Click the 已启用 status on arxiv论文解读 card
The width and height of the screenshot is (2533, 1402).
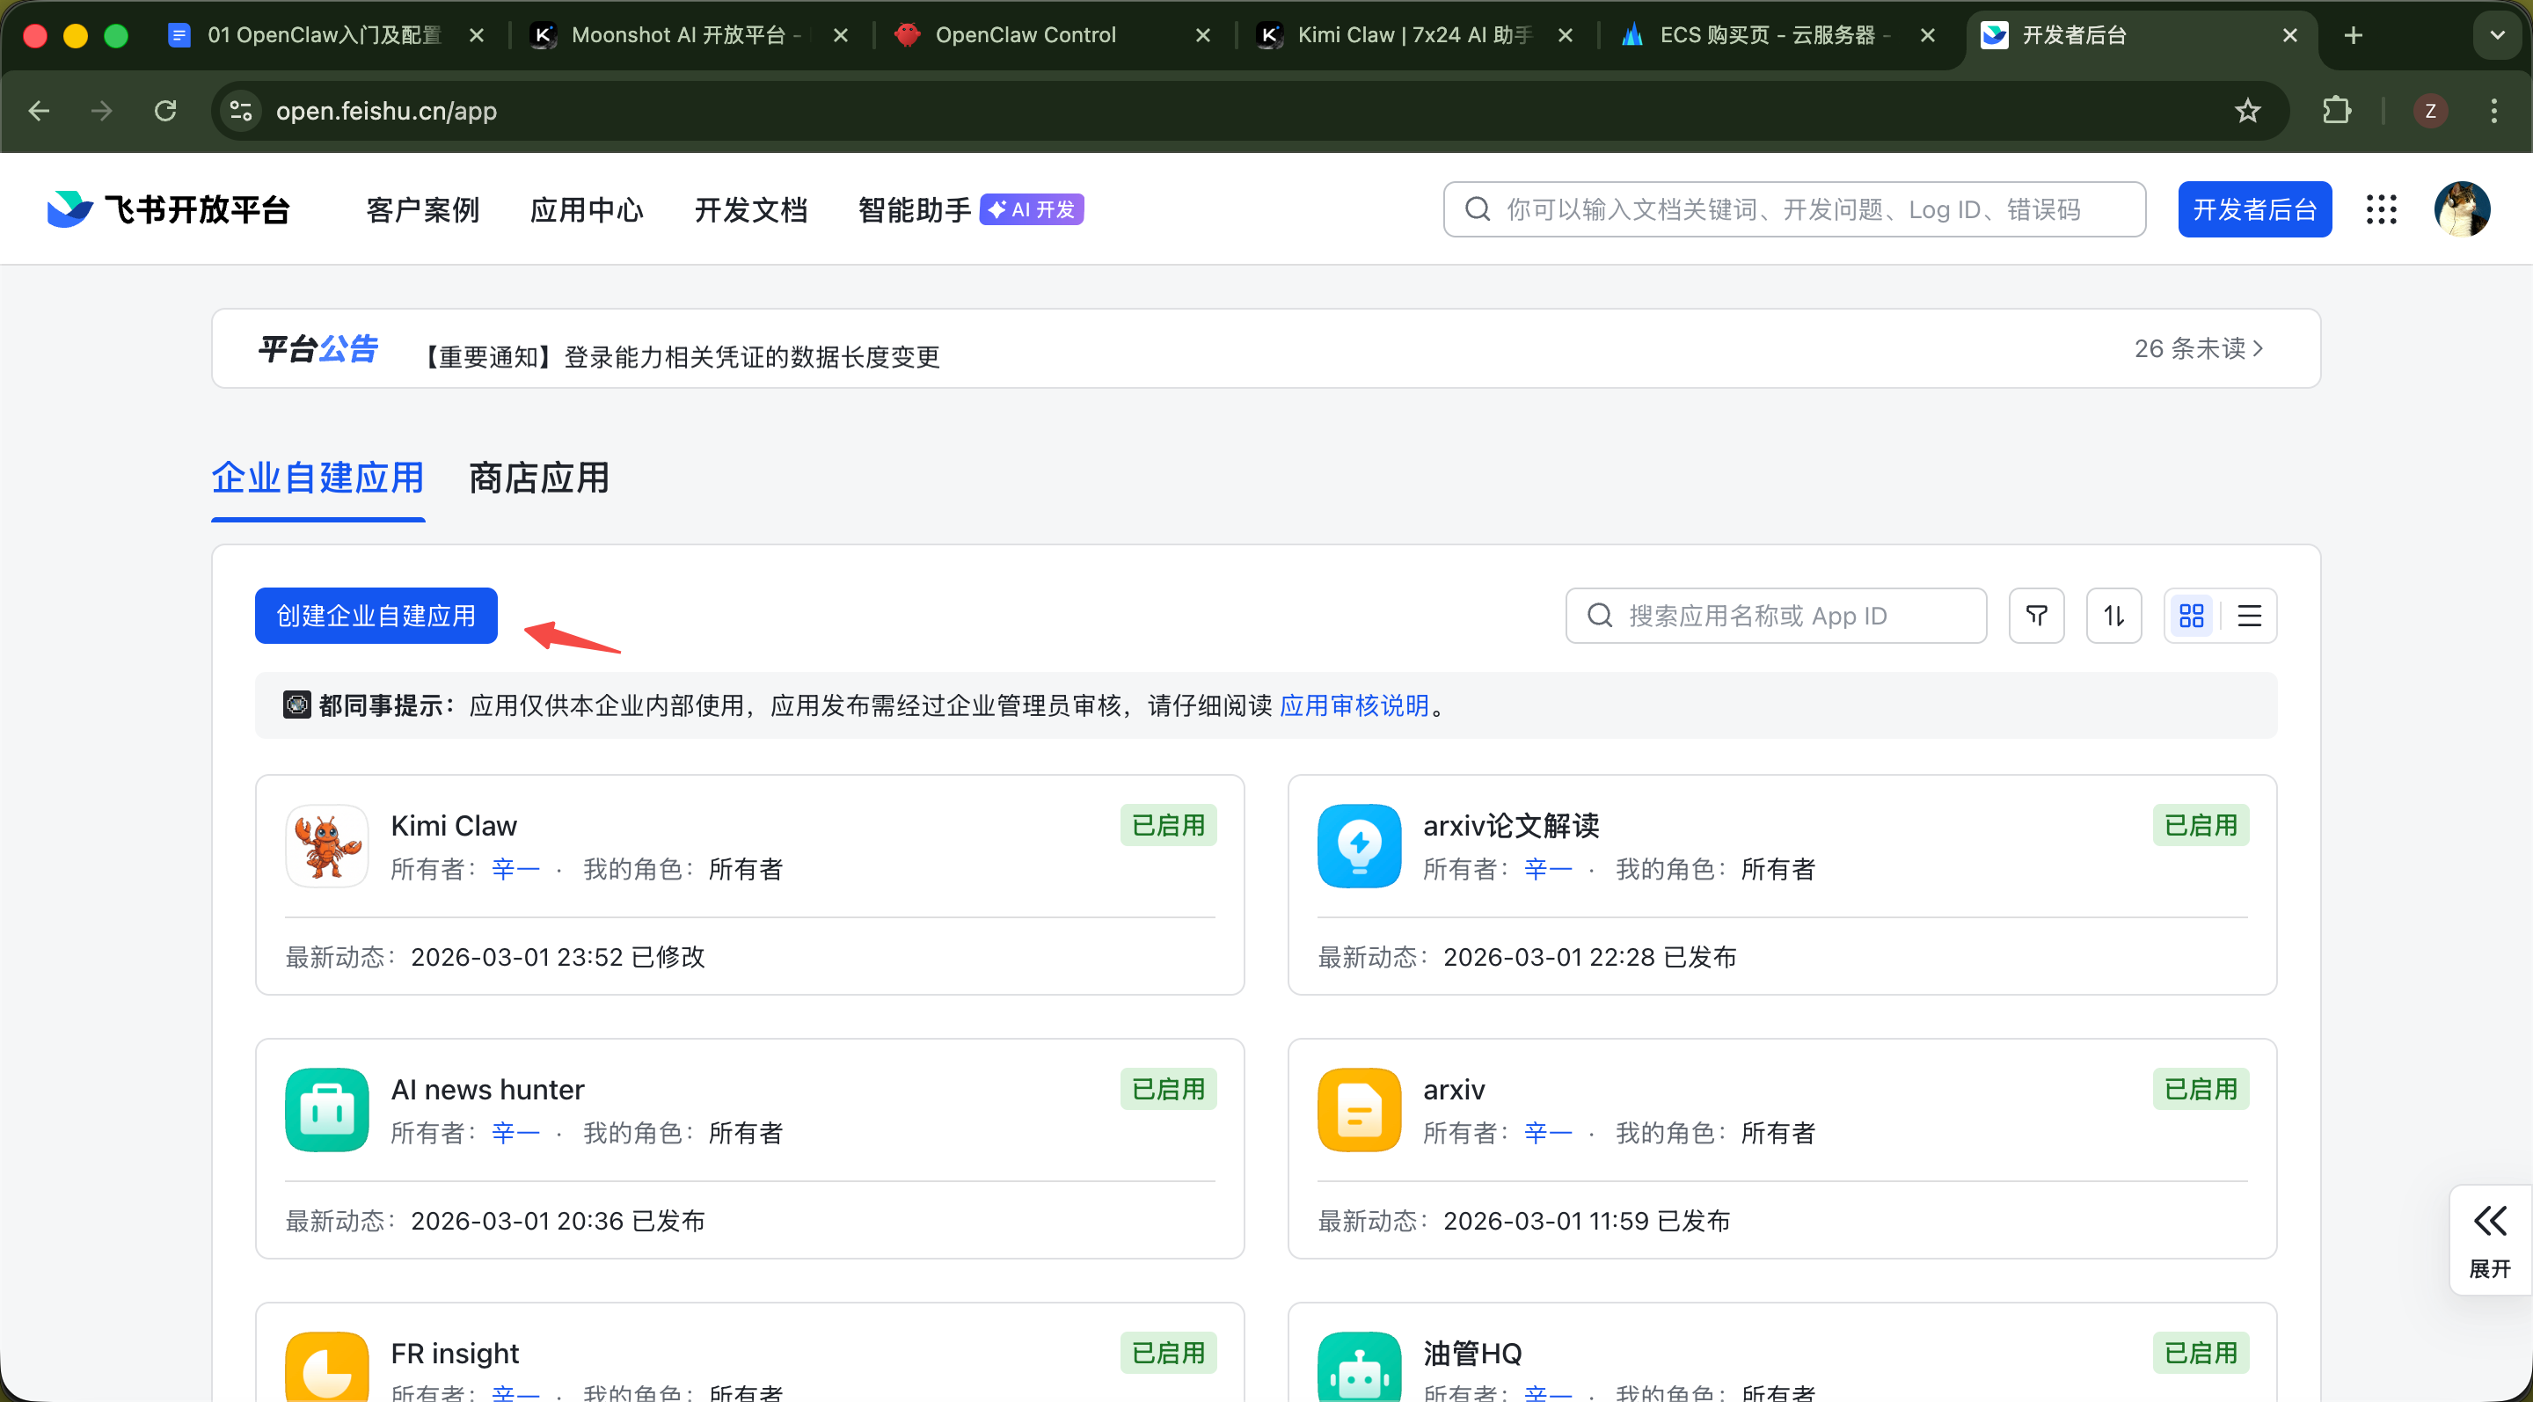pyautogui.click(x=2201, y=825)
